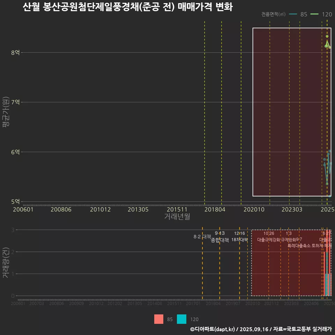The width and height of the screenshot is (335, 335).
Task: Select 0 on the volume chart y-axis
Action: tap(13, 296)
